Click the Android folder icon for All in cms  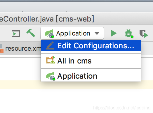[51, 60]
